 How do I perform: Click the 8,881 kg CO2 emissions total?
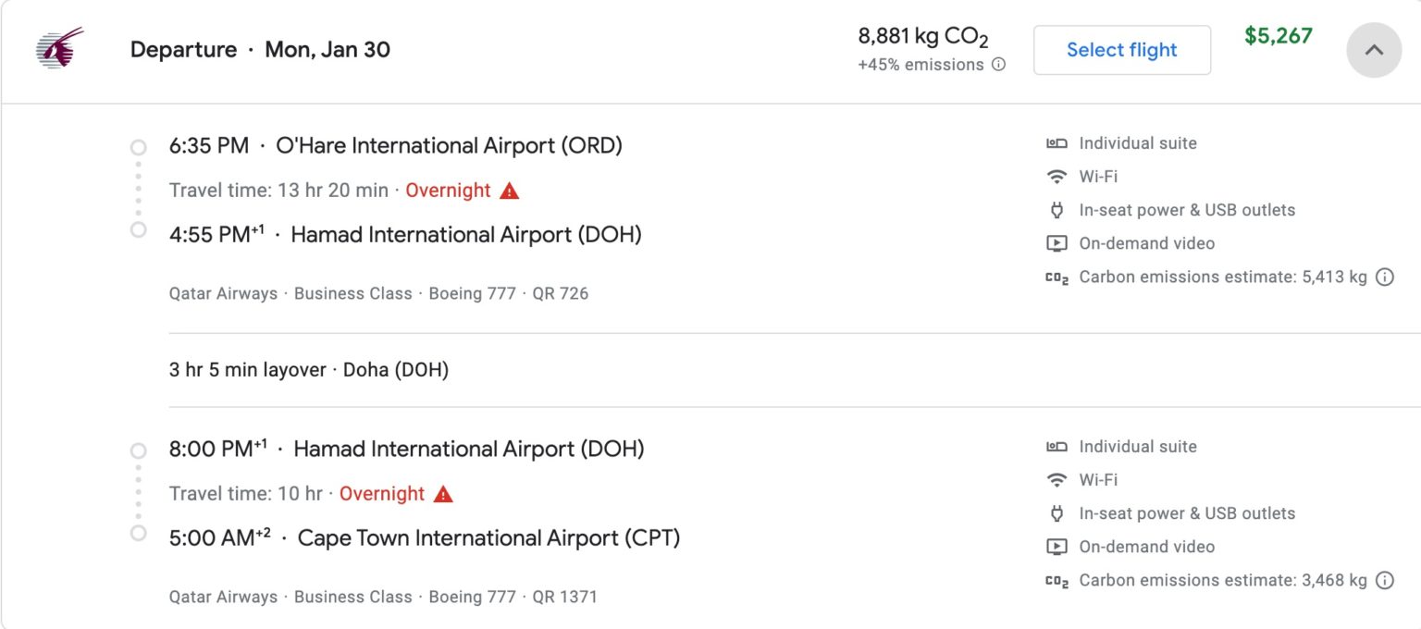click(x=923, y=37)
